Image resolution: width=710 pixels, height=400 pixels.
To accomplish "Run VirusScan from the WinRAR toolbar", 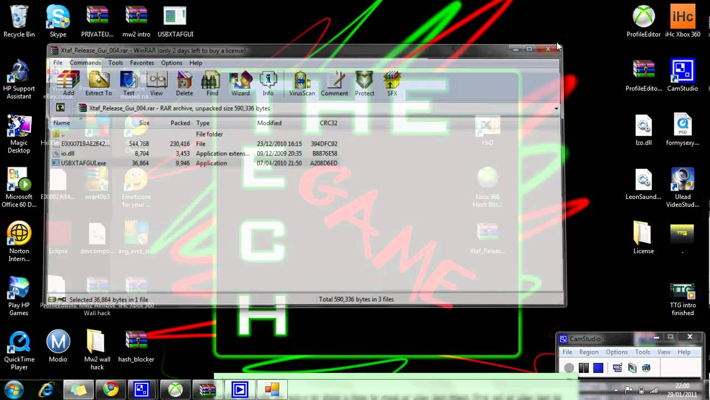I will pos(302,84).
